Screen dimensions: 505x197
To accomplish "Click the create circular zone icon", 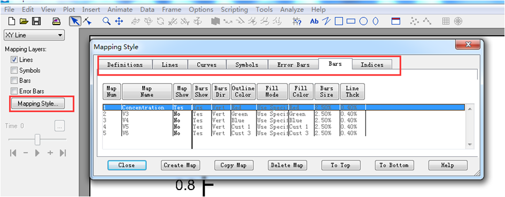I will [458, 21].
